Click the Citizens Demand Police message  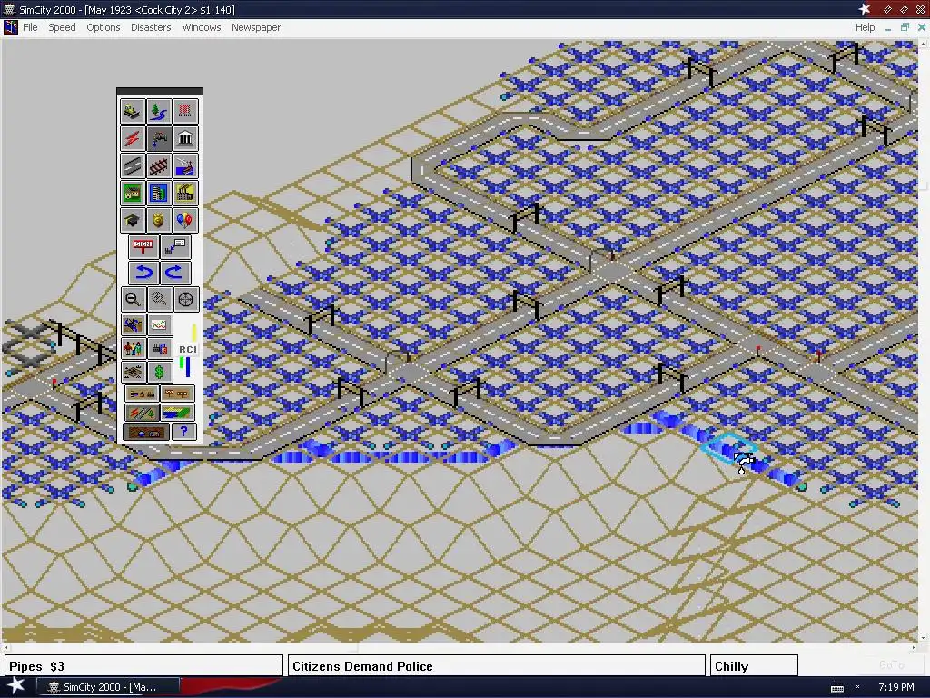496,666
